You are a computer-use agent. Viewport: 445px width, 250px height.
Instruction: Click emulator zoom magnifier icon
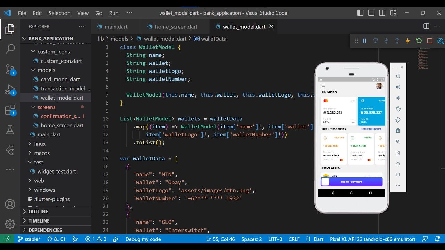(398, 142)
